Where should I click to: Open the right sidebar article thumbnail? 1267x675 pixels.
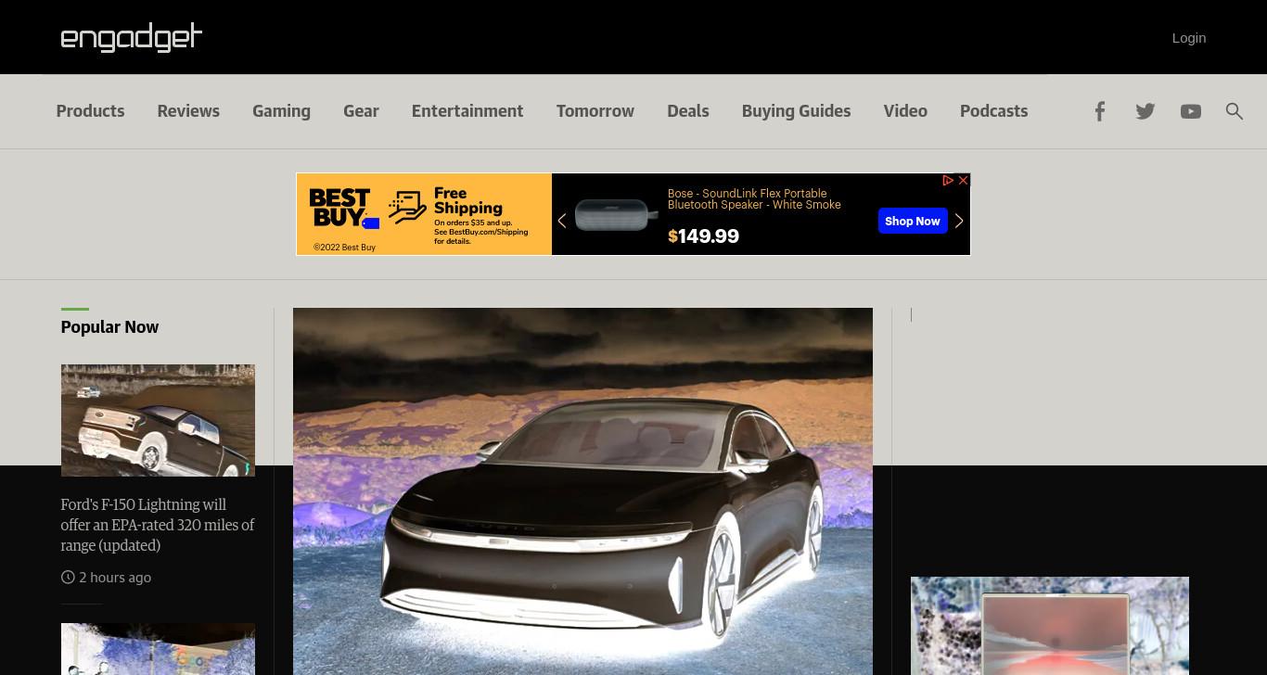1050,626
